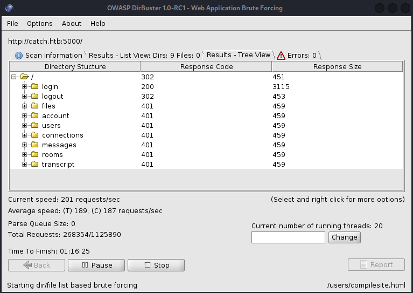
Task: Click the DirBuster globe icon in title bar
Action: pos(9,8)
